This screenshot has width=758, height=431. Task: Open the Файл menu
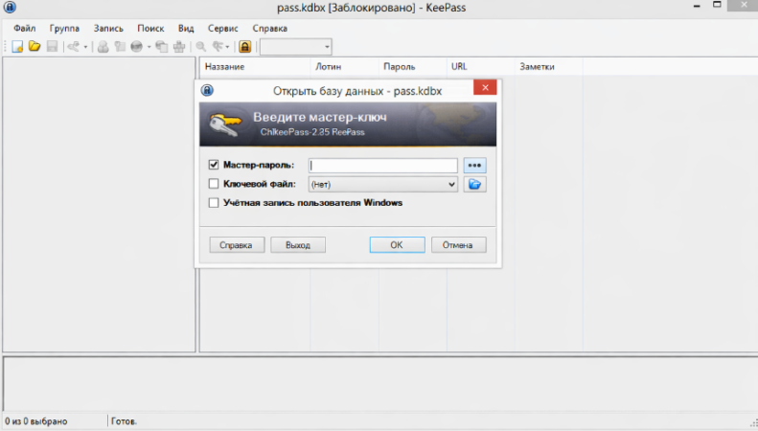coord(25,29)
